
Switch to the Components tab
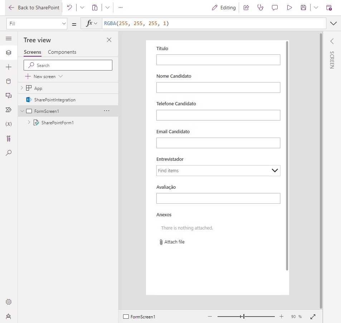tap(62, 52)
